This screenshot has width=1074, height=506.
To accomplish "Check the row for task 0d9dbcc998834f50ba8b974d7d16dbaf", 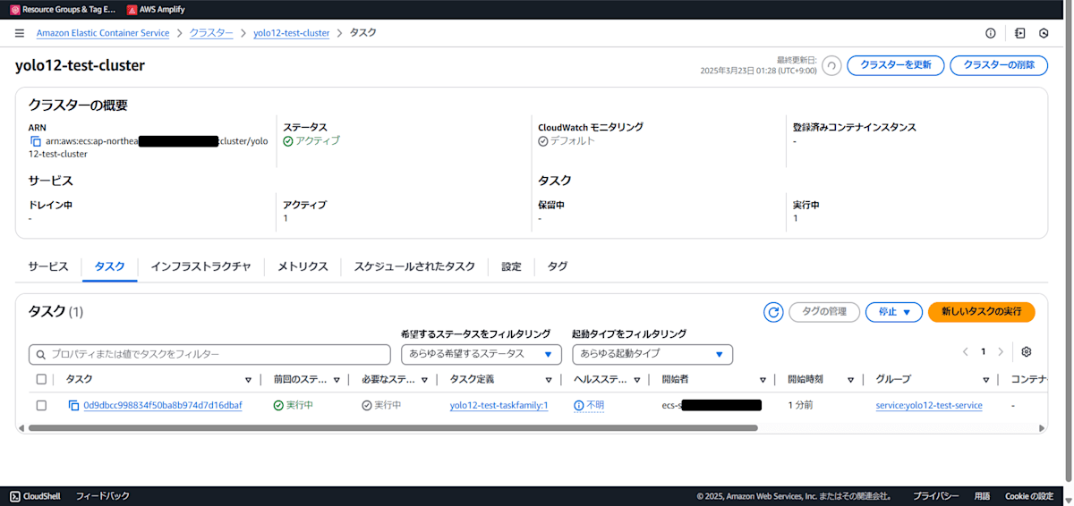I will (41, 406).
